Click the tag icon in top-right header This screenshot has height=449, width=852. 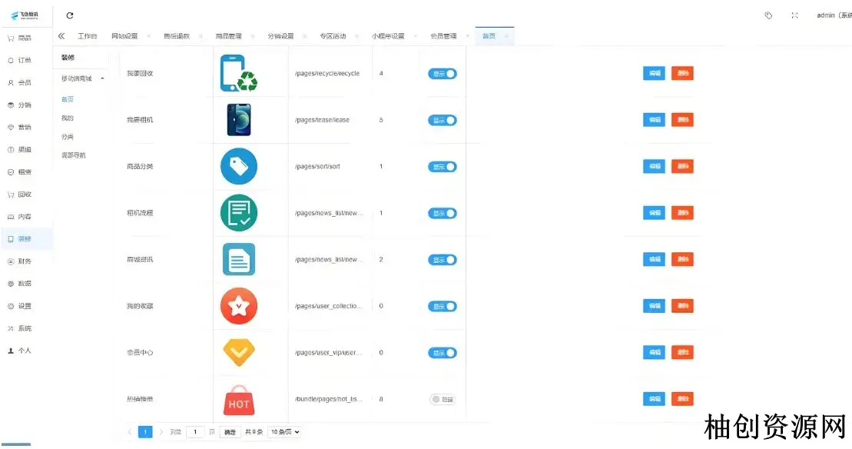(768, 15)
